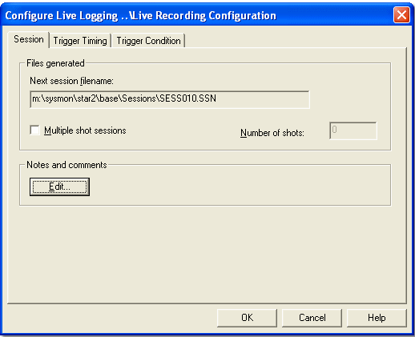Viewport: 415px width, 337px height.
Task: Open the Trigger Condition tab
Action: click(148, 41)
